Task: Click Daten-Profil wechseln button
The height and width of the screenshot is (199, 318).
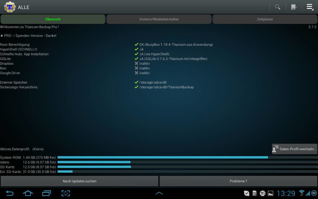Action: click(295, 149)
